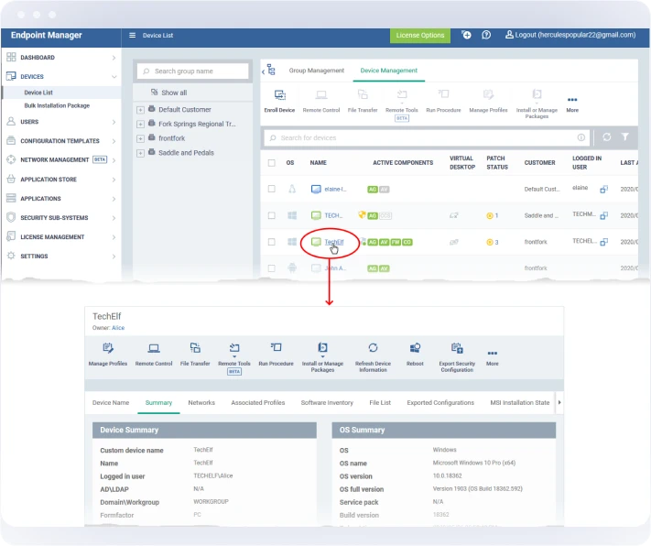
Task: Open the Software Inventory tab
Action: coord(327,402)
